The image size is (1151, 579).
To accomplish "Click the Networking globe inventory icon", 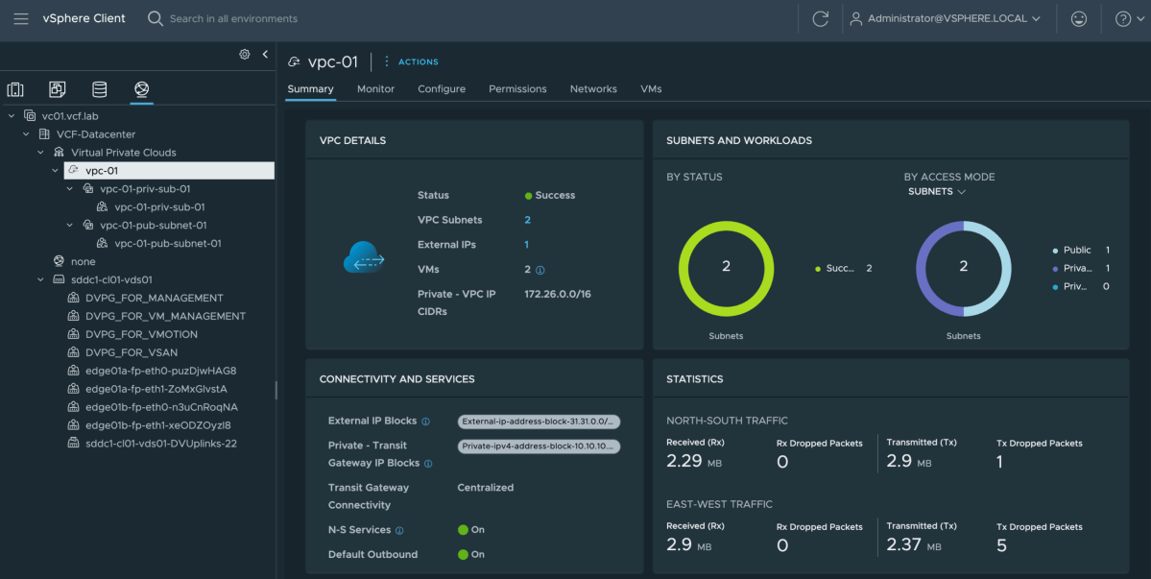I will coord(141,88).
